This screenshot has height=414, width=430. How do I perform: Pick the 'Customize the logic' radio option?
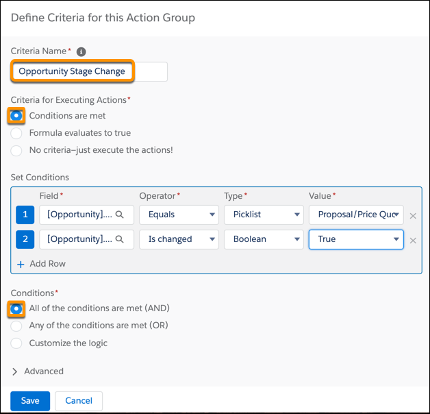(16, 343)
